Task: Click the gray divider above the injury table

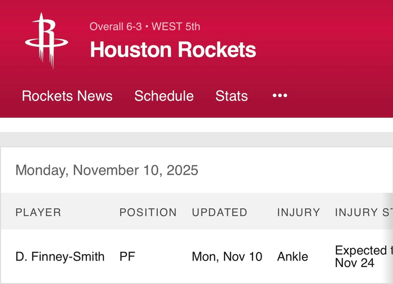Action: pyautogui.click(x=196, y=139)
